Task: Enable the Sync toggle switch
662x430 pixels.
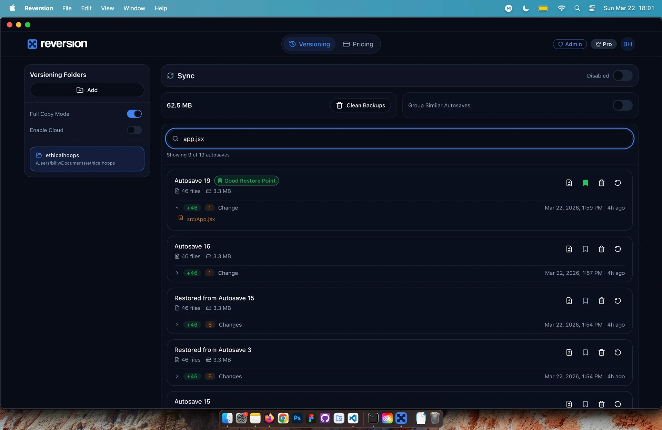Action: 622,76
